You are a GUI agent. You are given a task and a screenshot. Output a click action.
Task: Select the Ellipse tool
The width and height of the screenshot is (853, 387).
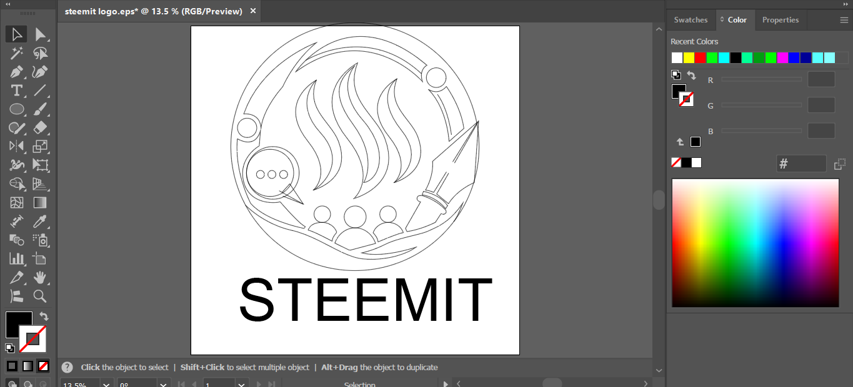17,109
